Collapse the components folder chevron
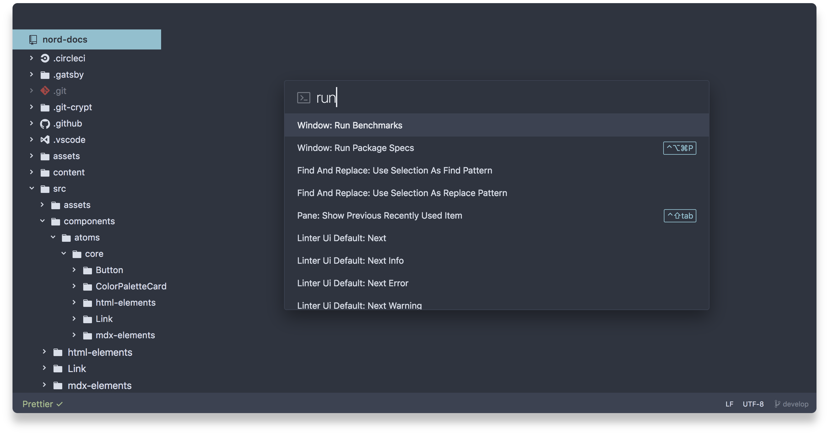The width and height of the screenshot is (829, 435). (x=42, y=221)
